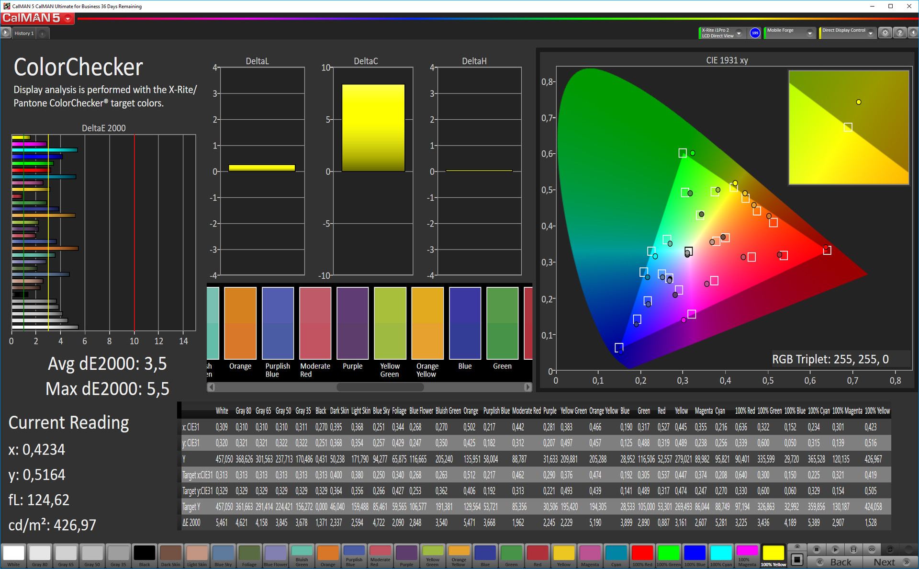Select the History 1 tab
The width and height of the screenshot is (919, 569).
click(24, 34)
